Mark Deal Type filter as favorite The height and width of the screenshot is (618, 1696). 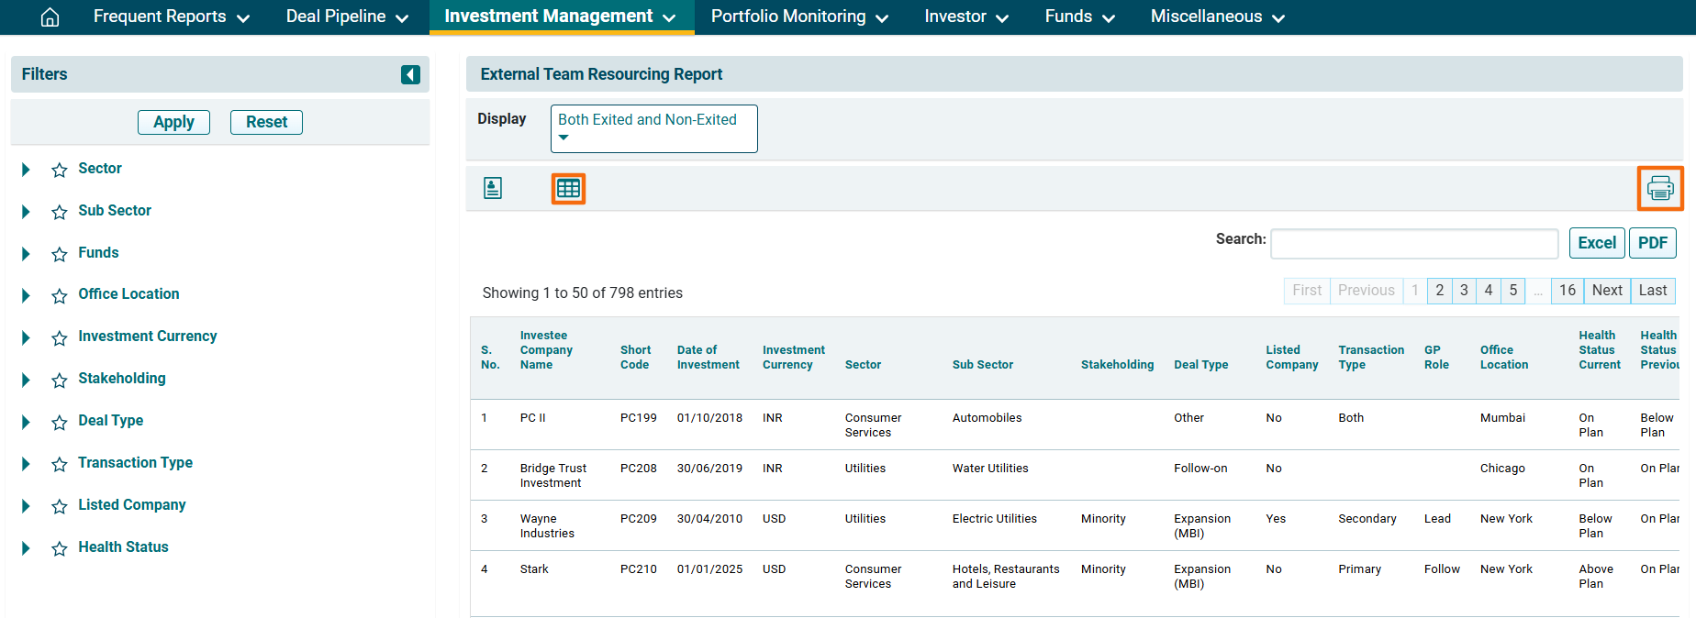(60, 422)
